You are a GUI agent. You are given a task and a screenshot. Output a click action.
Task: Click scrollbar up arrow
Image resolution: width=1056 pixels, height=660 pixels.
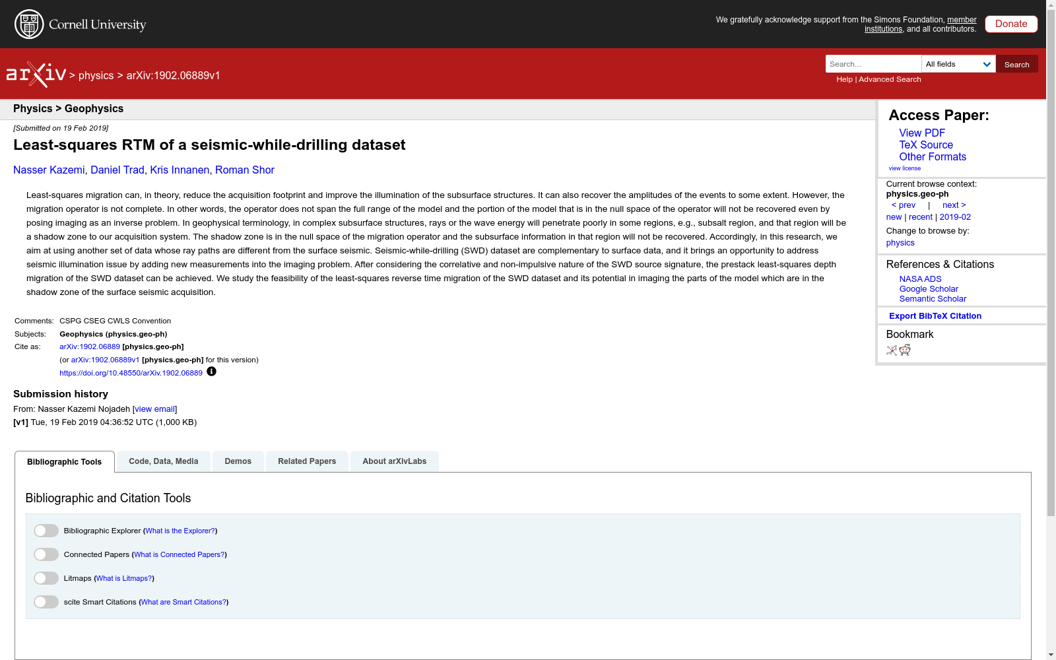coord(1051,5)
